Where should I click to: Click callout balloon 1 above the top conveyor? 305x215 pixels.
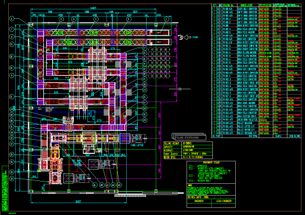coord(166,19)
